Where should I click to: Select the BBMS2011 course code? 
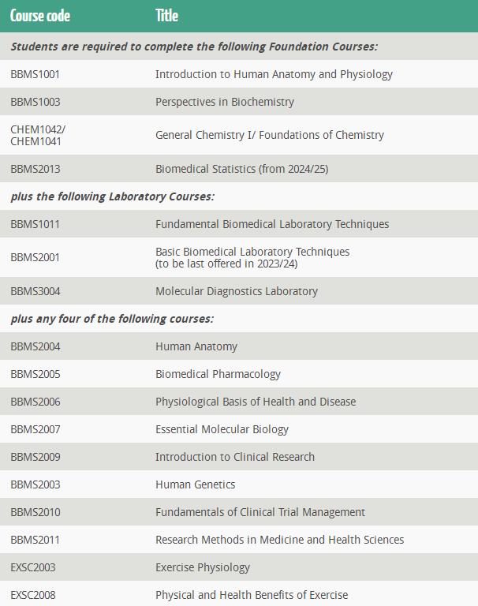click(35, 540)
